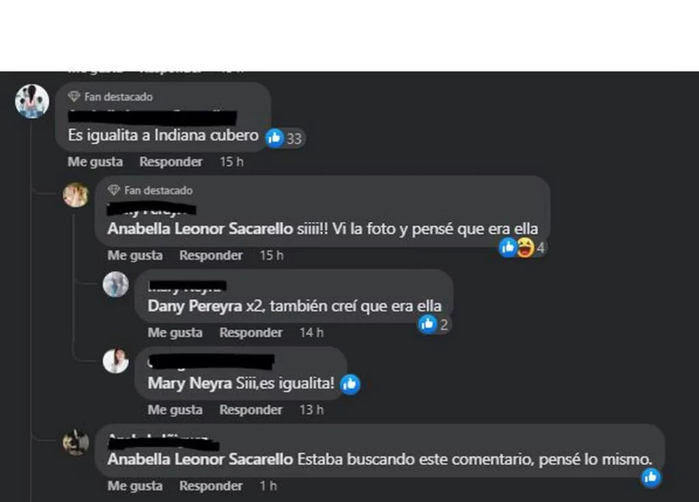The height and width of the screenshot is (502, 699).
Task: Click the diamond Fan destacado badge on first comment
Action: click(x=74, y=96)
